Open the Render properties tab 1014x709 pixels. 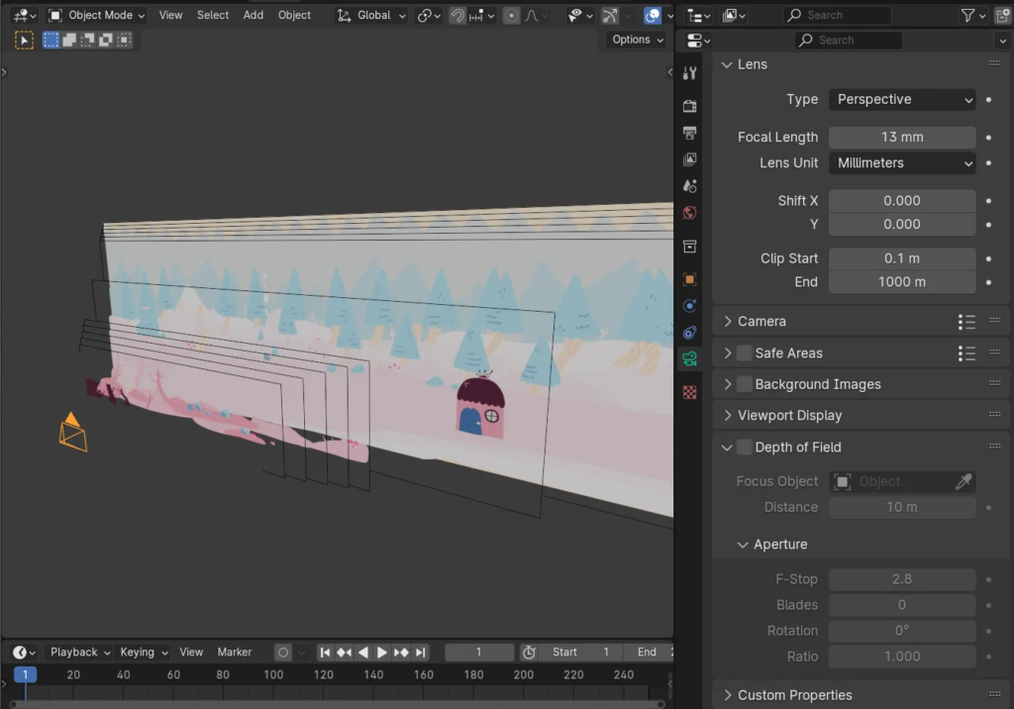tap(690, 106)
